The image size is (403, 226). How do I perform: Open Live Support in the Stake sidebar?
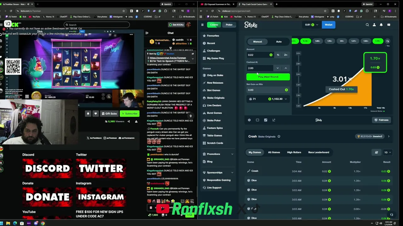tap(214, 188)
